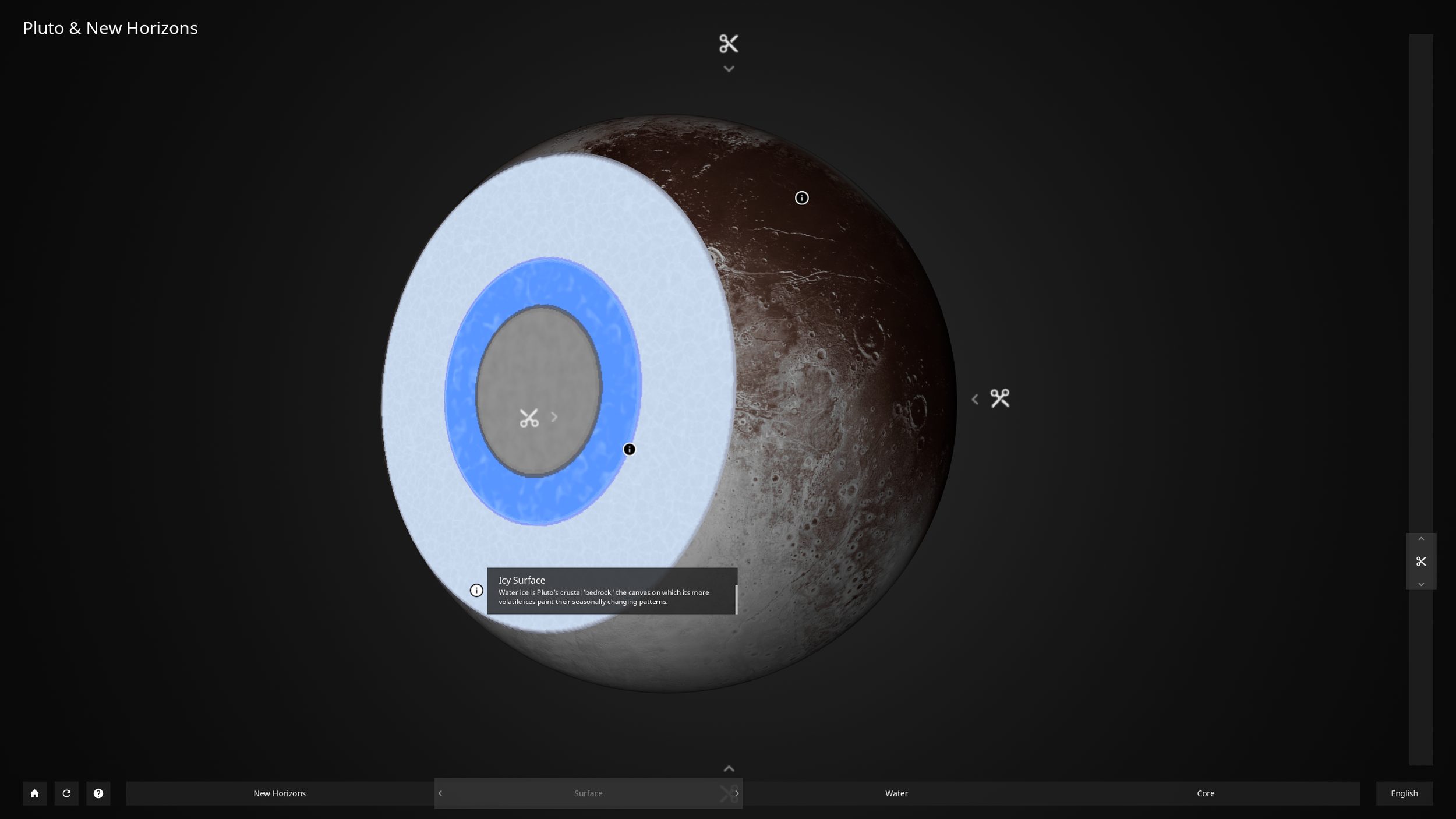This screenshot has width=1456, height=819.
Task: Select the Surface tab
Action: coord(588,793)
